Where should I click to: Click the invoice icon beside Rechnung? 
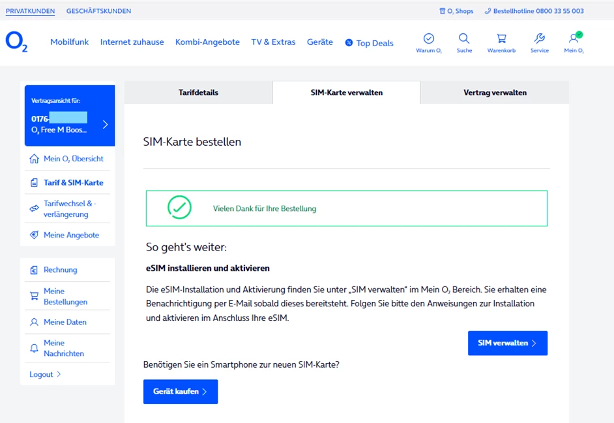[34, 270]
